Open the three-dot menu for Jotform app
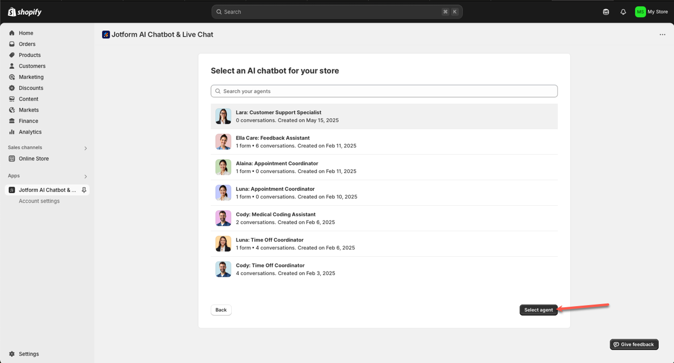674x363 pixels. click(662, 35)
